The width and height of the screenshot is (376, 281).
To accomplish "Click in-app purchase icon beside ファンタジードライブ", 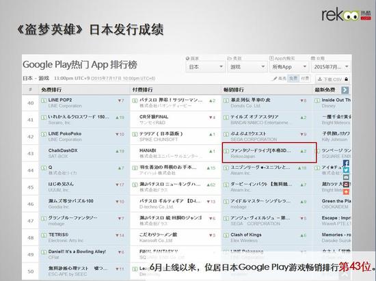I will pyautogui.click(x=226, y=151).
